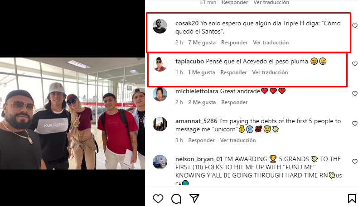Like cosak20's comment with the heart
The image size is (358, 206).
point(354,26)
